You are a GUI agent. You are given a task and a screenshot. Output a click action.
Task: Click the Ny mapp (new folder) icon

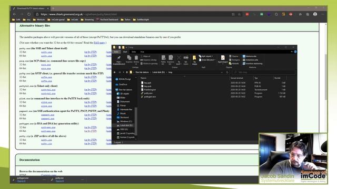pos(194,60)
